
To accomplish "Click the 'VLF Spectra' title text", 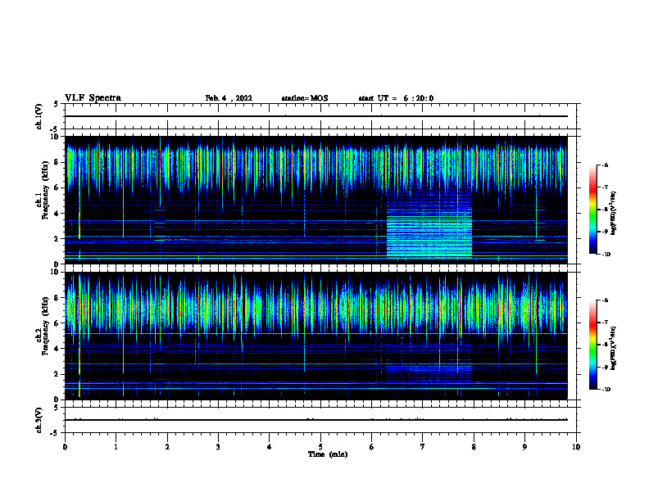I will click(93, 98).
